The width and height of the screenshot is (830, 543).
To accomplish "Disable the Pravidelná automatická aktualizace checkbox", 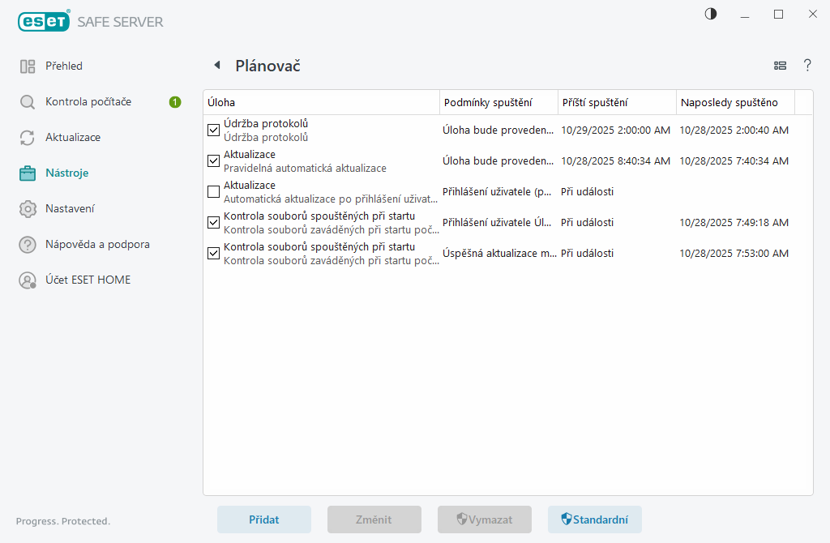I will pyautogui.click(x=214, y=160).
